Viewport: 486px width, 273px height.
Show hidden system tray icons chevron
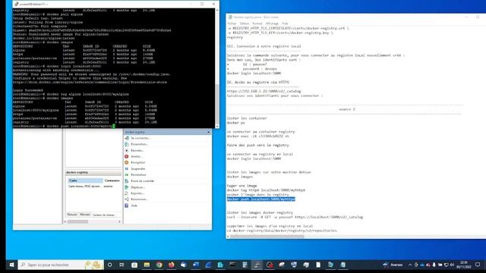[410, 265]
